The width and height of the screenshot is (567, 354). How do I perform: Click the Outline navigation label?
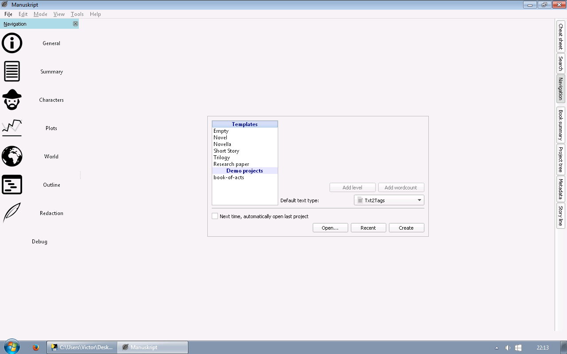click(51, 185)
